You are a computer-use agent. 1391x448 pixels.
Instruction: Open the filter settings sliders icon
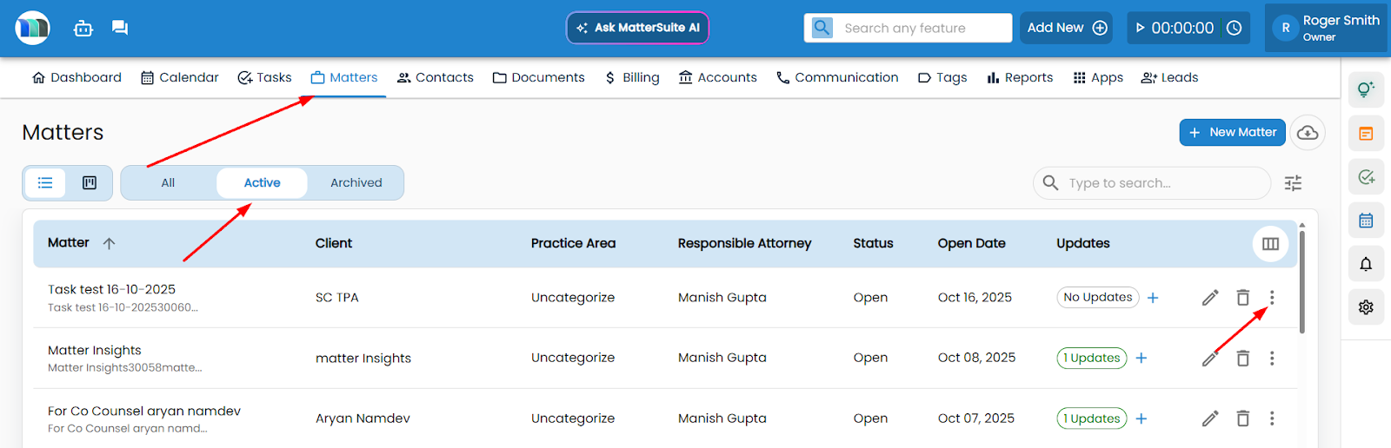(1293, 183)
